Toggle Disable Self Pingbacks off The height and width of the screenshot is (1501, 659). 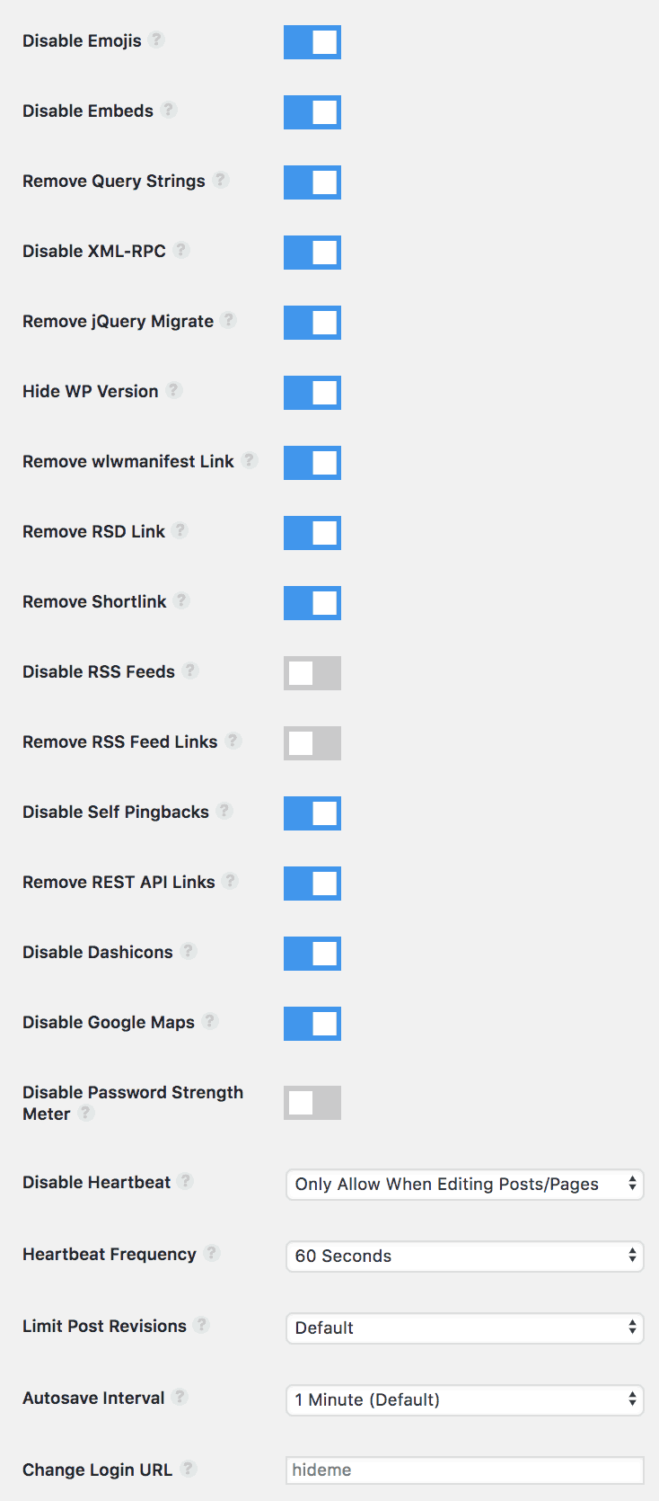click(x=312, y=813)
